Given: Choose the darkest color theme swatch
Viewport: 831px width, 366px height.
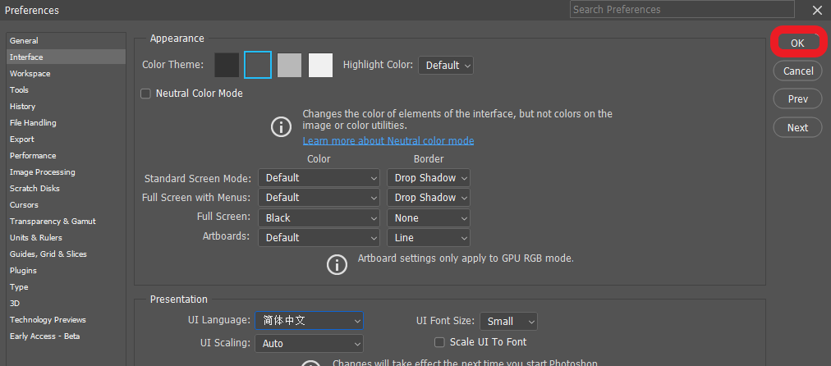Looking at the screenshot, I should point(227,65).
